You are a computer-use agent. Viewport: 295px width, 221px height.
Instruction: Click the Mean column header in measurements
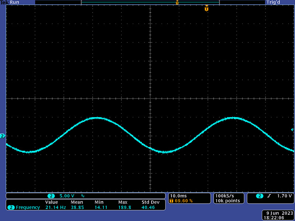coord(77,202)
